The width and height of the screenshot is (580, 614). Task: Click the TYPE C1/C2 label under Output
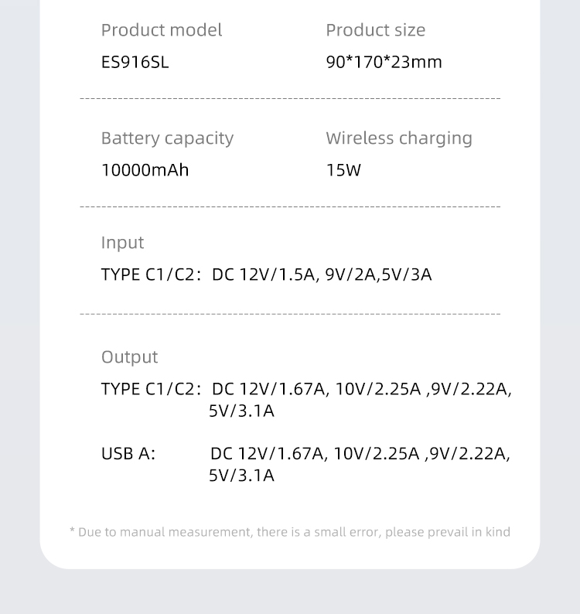tap(151, 389)
